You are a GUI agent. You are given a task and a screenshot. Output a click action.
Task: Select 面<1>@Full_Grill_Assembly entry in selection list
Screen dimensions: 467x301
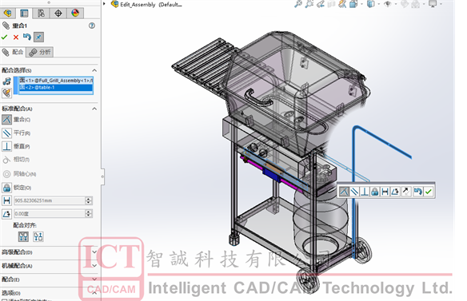click(x=56, y=81)
